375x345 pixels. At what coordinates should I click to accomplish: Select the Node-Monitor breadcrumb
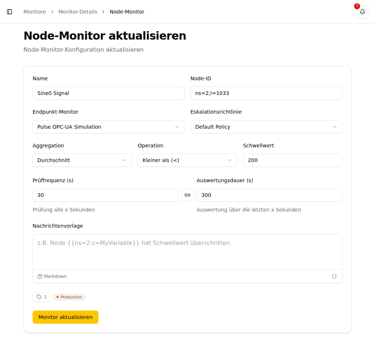tap(127, 12)
